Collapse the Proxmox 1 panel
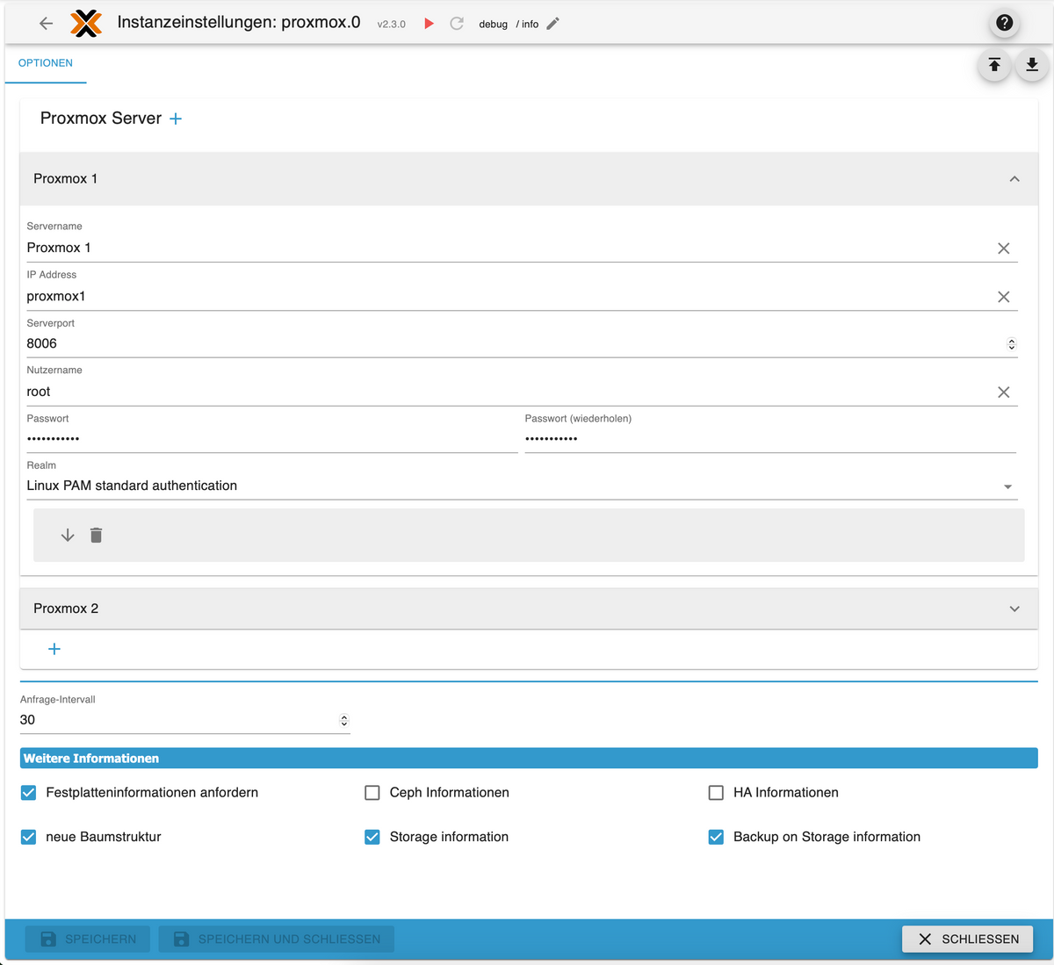Image resolution: width=1054 pixels, height=965 pixels. pos(1014,179)
